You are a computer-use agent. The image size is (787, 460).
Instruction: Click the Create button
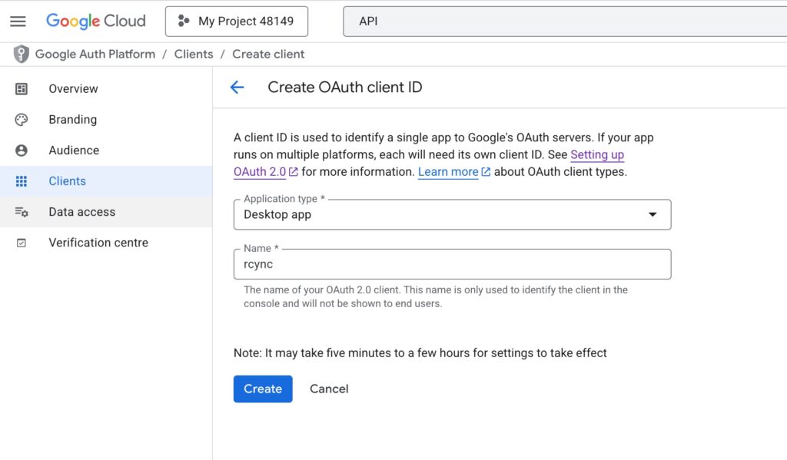point(263,389)
